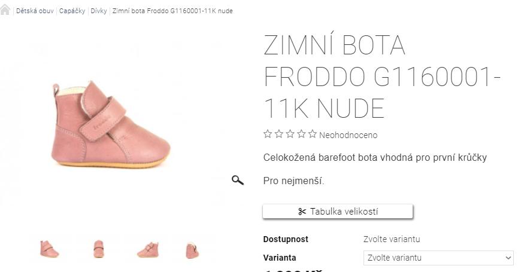This screenshot has width=521, height=272.
Task: Open the Tabulka velikostí size chart
Action: point(338,212)
